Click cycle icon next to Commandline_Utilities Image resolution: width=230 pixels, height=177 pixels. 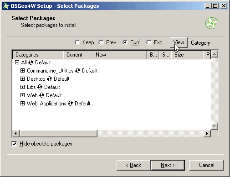coord(77,71)
